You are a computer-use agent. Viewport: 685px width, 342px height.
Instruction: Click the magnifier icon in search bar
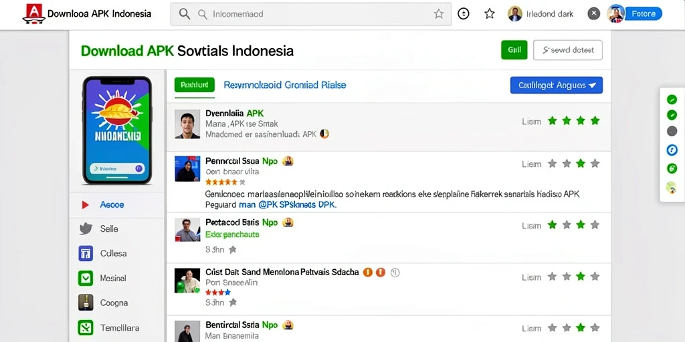(185, 14)
